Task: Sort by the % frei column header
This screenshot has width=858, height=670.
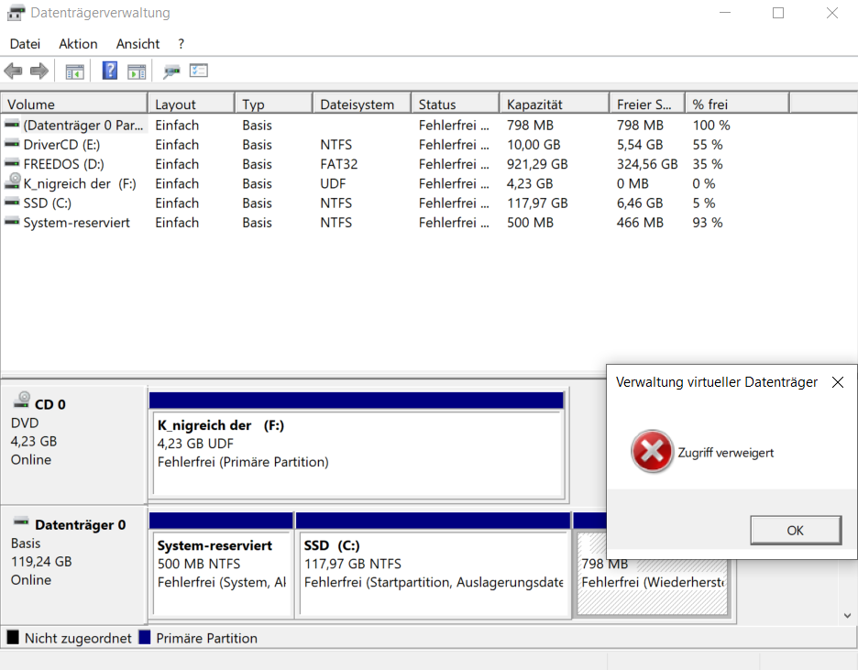Action: [x=737, y=104]
